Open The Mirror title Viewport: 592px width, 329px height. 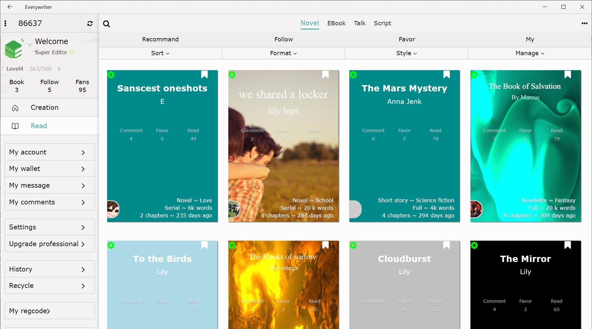click(526, 259)
